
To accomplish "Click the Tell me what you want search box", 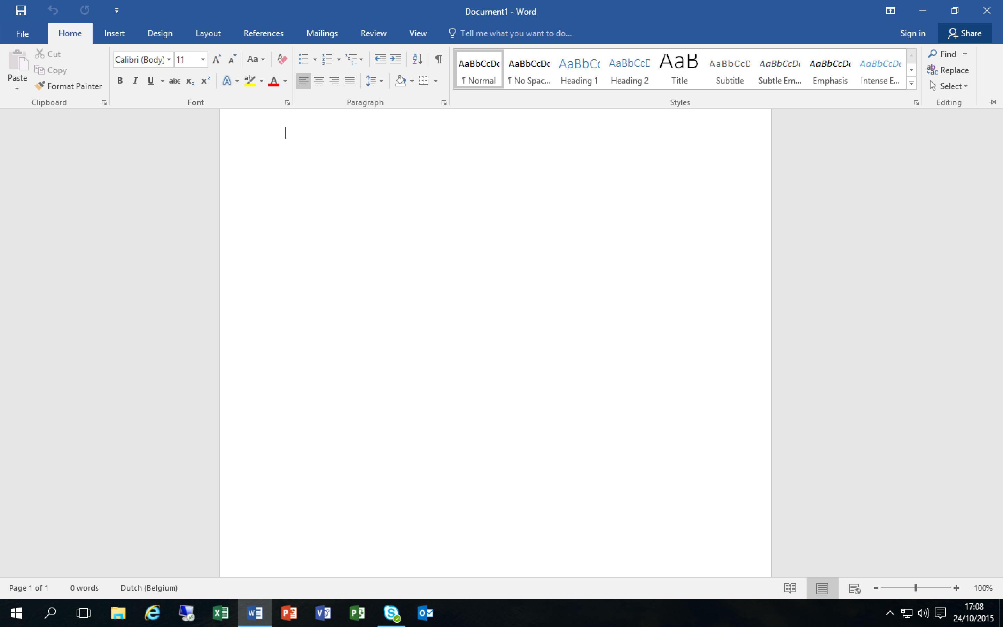I will point(515,33).
